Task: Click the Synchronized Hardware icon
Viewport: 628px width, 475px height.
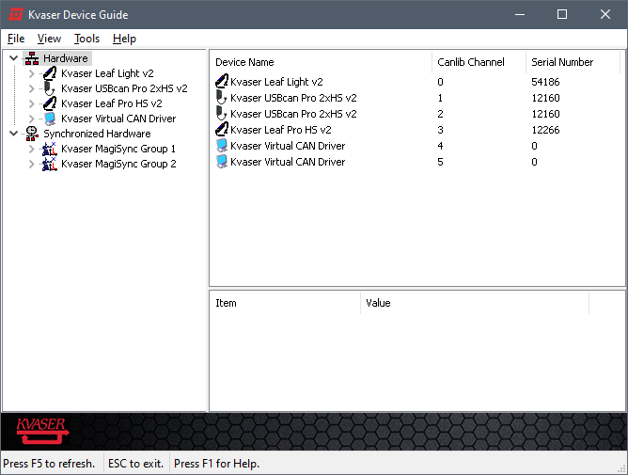Action: (x=32, y=134)
